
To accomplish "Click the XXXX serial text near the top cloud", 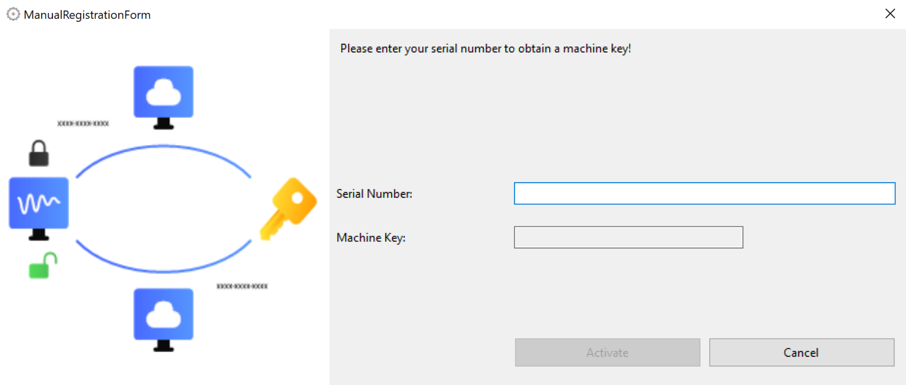I will [83, 124].
